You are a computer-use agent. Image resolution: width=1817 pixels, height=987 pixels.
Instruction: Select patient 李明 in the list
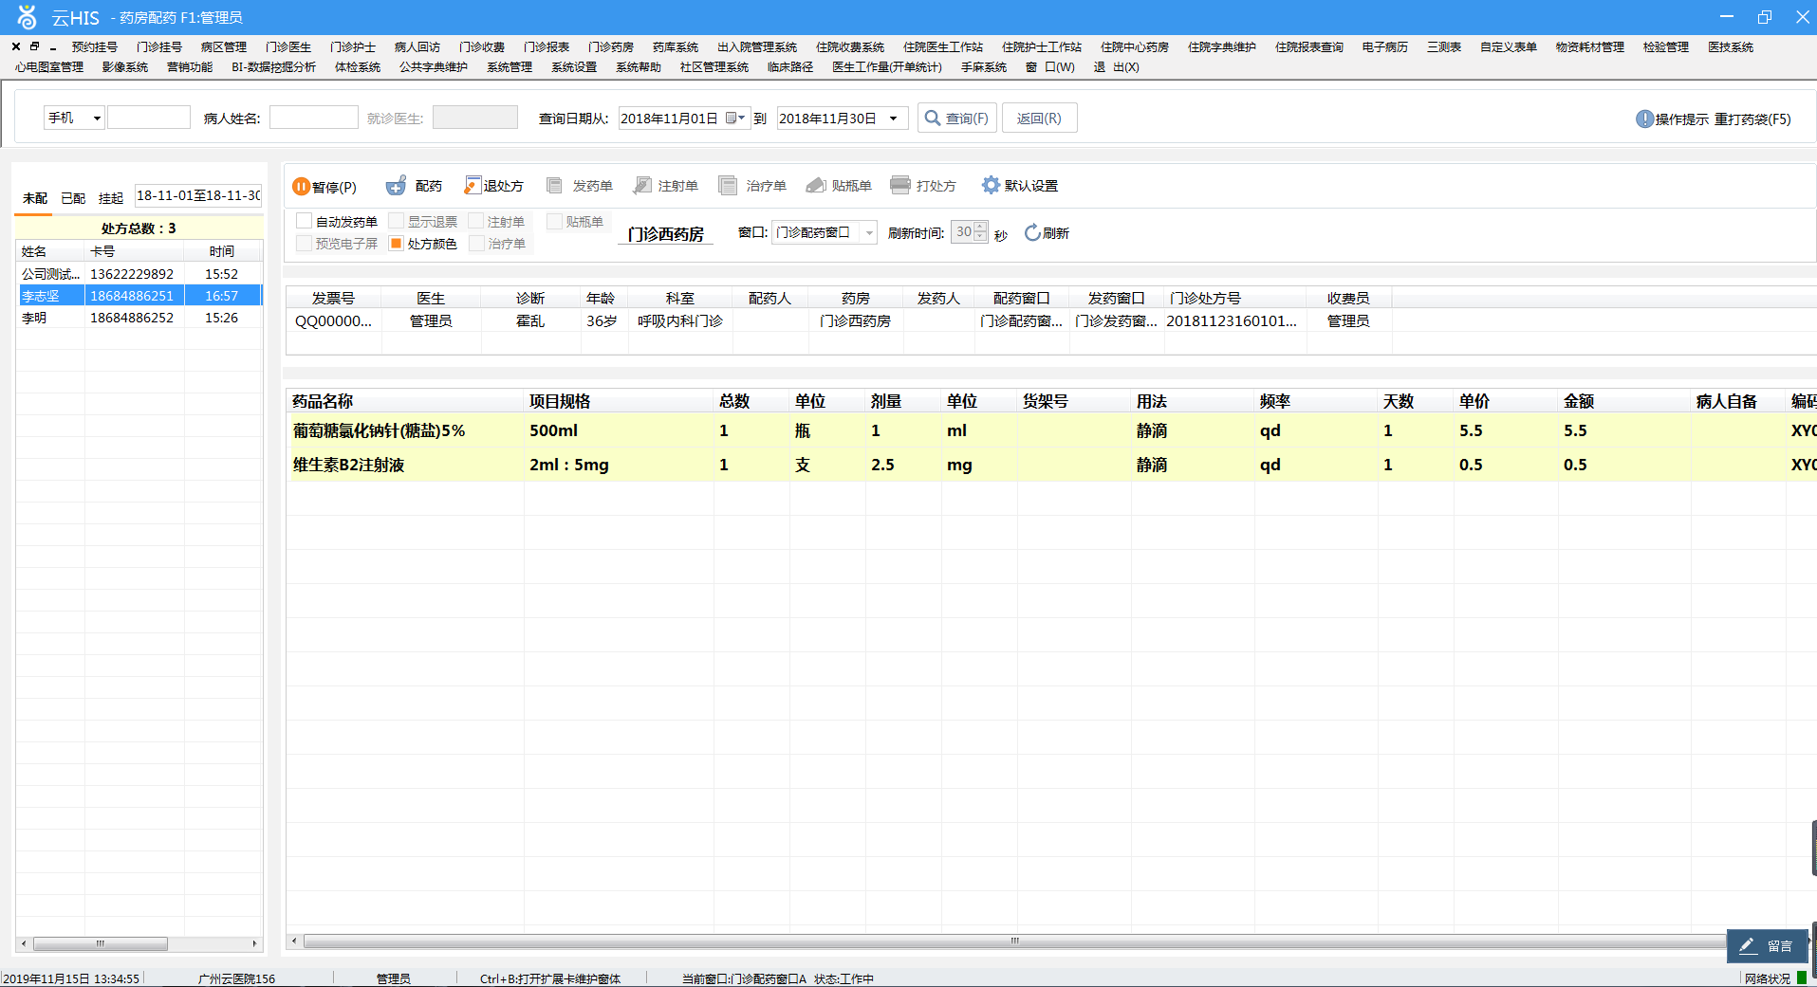pos(139,318)
